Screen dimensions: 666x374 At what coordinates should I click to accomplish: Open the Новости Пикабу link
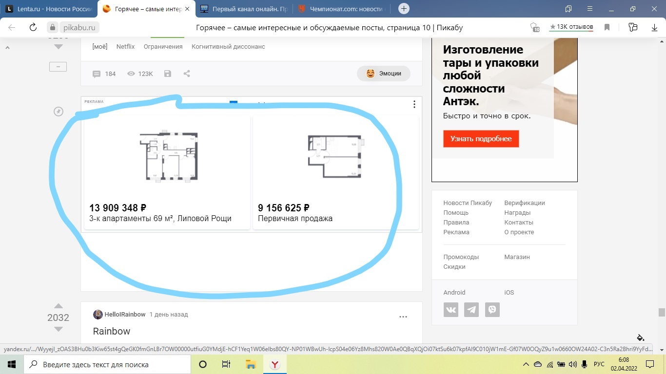point(468,203)
